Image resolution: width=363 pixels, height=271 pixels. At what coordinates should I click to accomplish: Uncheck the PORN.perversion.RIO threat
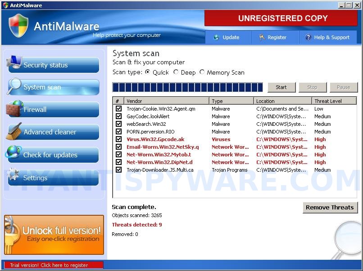coord(119,132)
